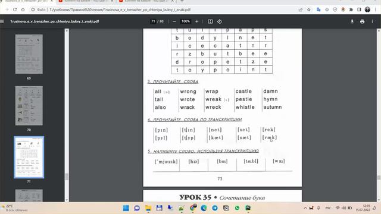Open WhatsApp from the taskbar

tap(237, 208)
